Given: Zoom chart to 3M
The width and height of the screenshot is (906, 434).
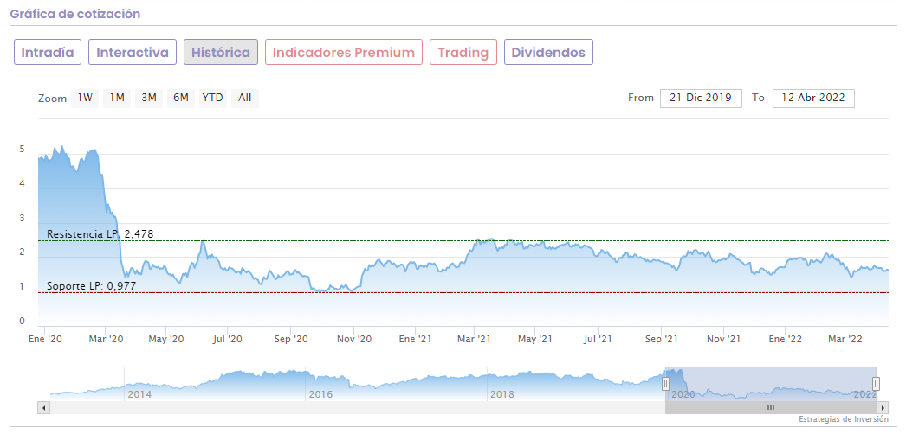Looking at the screenshot, I should point(149,98).
